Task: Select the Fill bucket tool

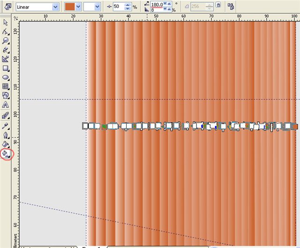Action: [6, 144]
